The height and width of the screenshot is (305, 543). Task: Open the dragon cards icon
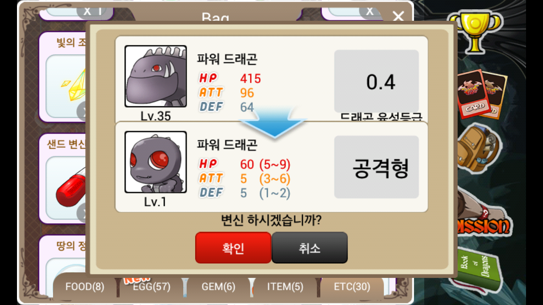pyautogui.click(x=483, y=94)
